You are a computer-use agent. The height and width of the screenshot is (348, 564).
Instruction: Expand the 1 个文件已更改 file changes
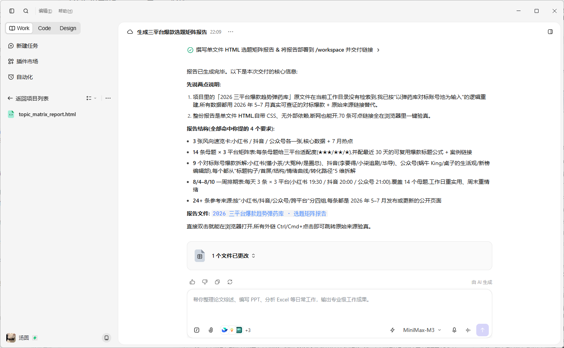233,256
